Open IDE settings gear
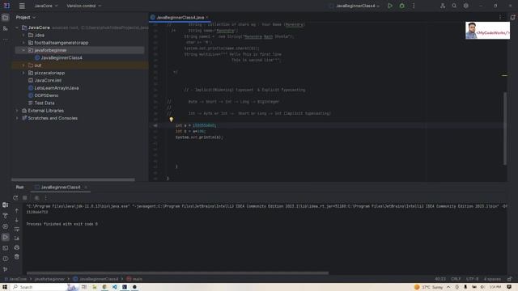This screenshot has height=291, width=518. pos(466,6)
